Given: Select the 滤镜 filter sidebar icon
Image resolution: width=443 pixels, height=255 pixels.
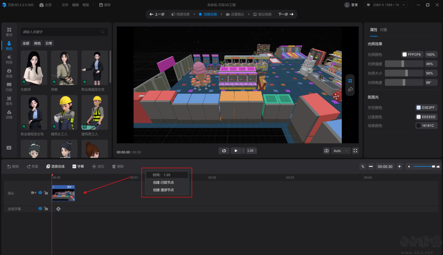Looking at the screenshot, I should [x=9, y=114].
